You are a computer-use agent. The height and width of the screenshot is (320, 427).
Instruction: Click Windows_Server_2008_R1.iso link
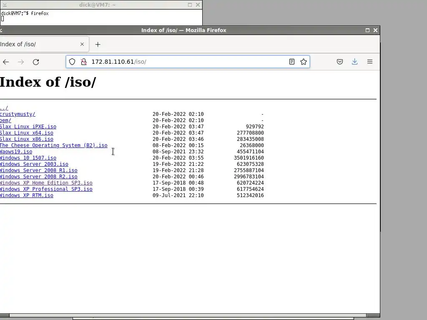point(39,170)
